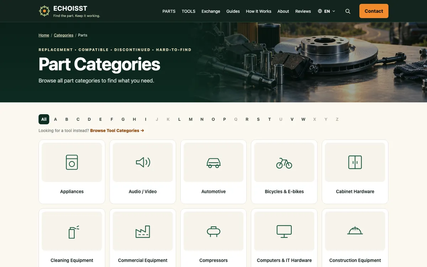Screen dimensions: 427x267
Task: Filter categories by letter E
Action: coord(101,119)
